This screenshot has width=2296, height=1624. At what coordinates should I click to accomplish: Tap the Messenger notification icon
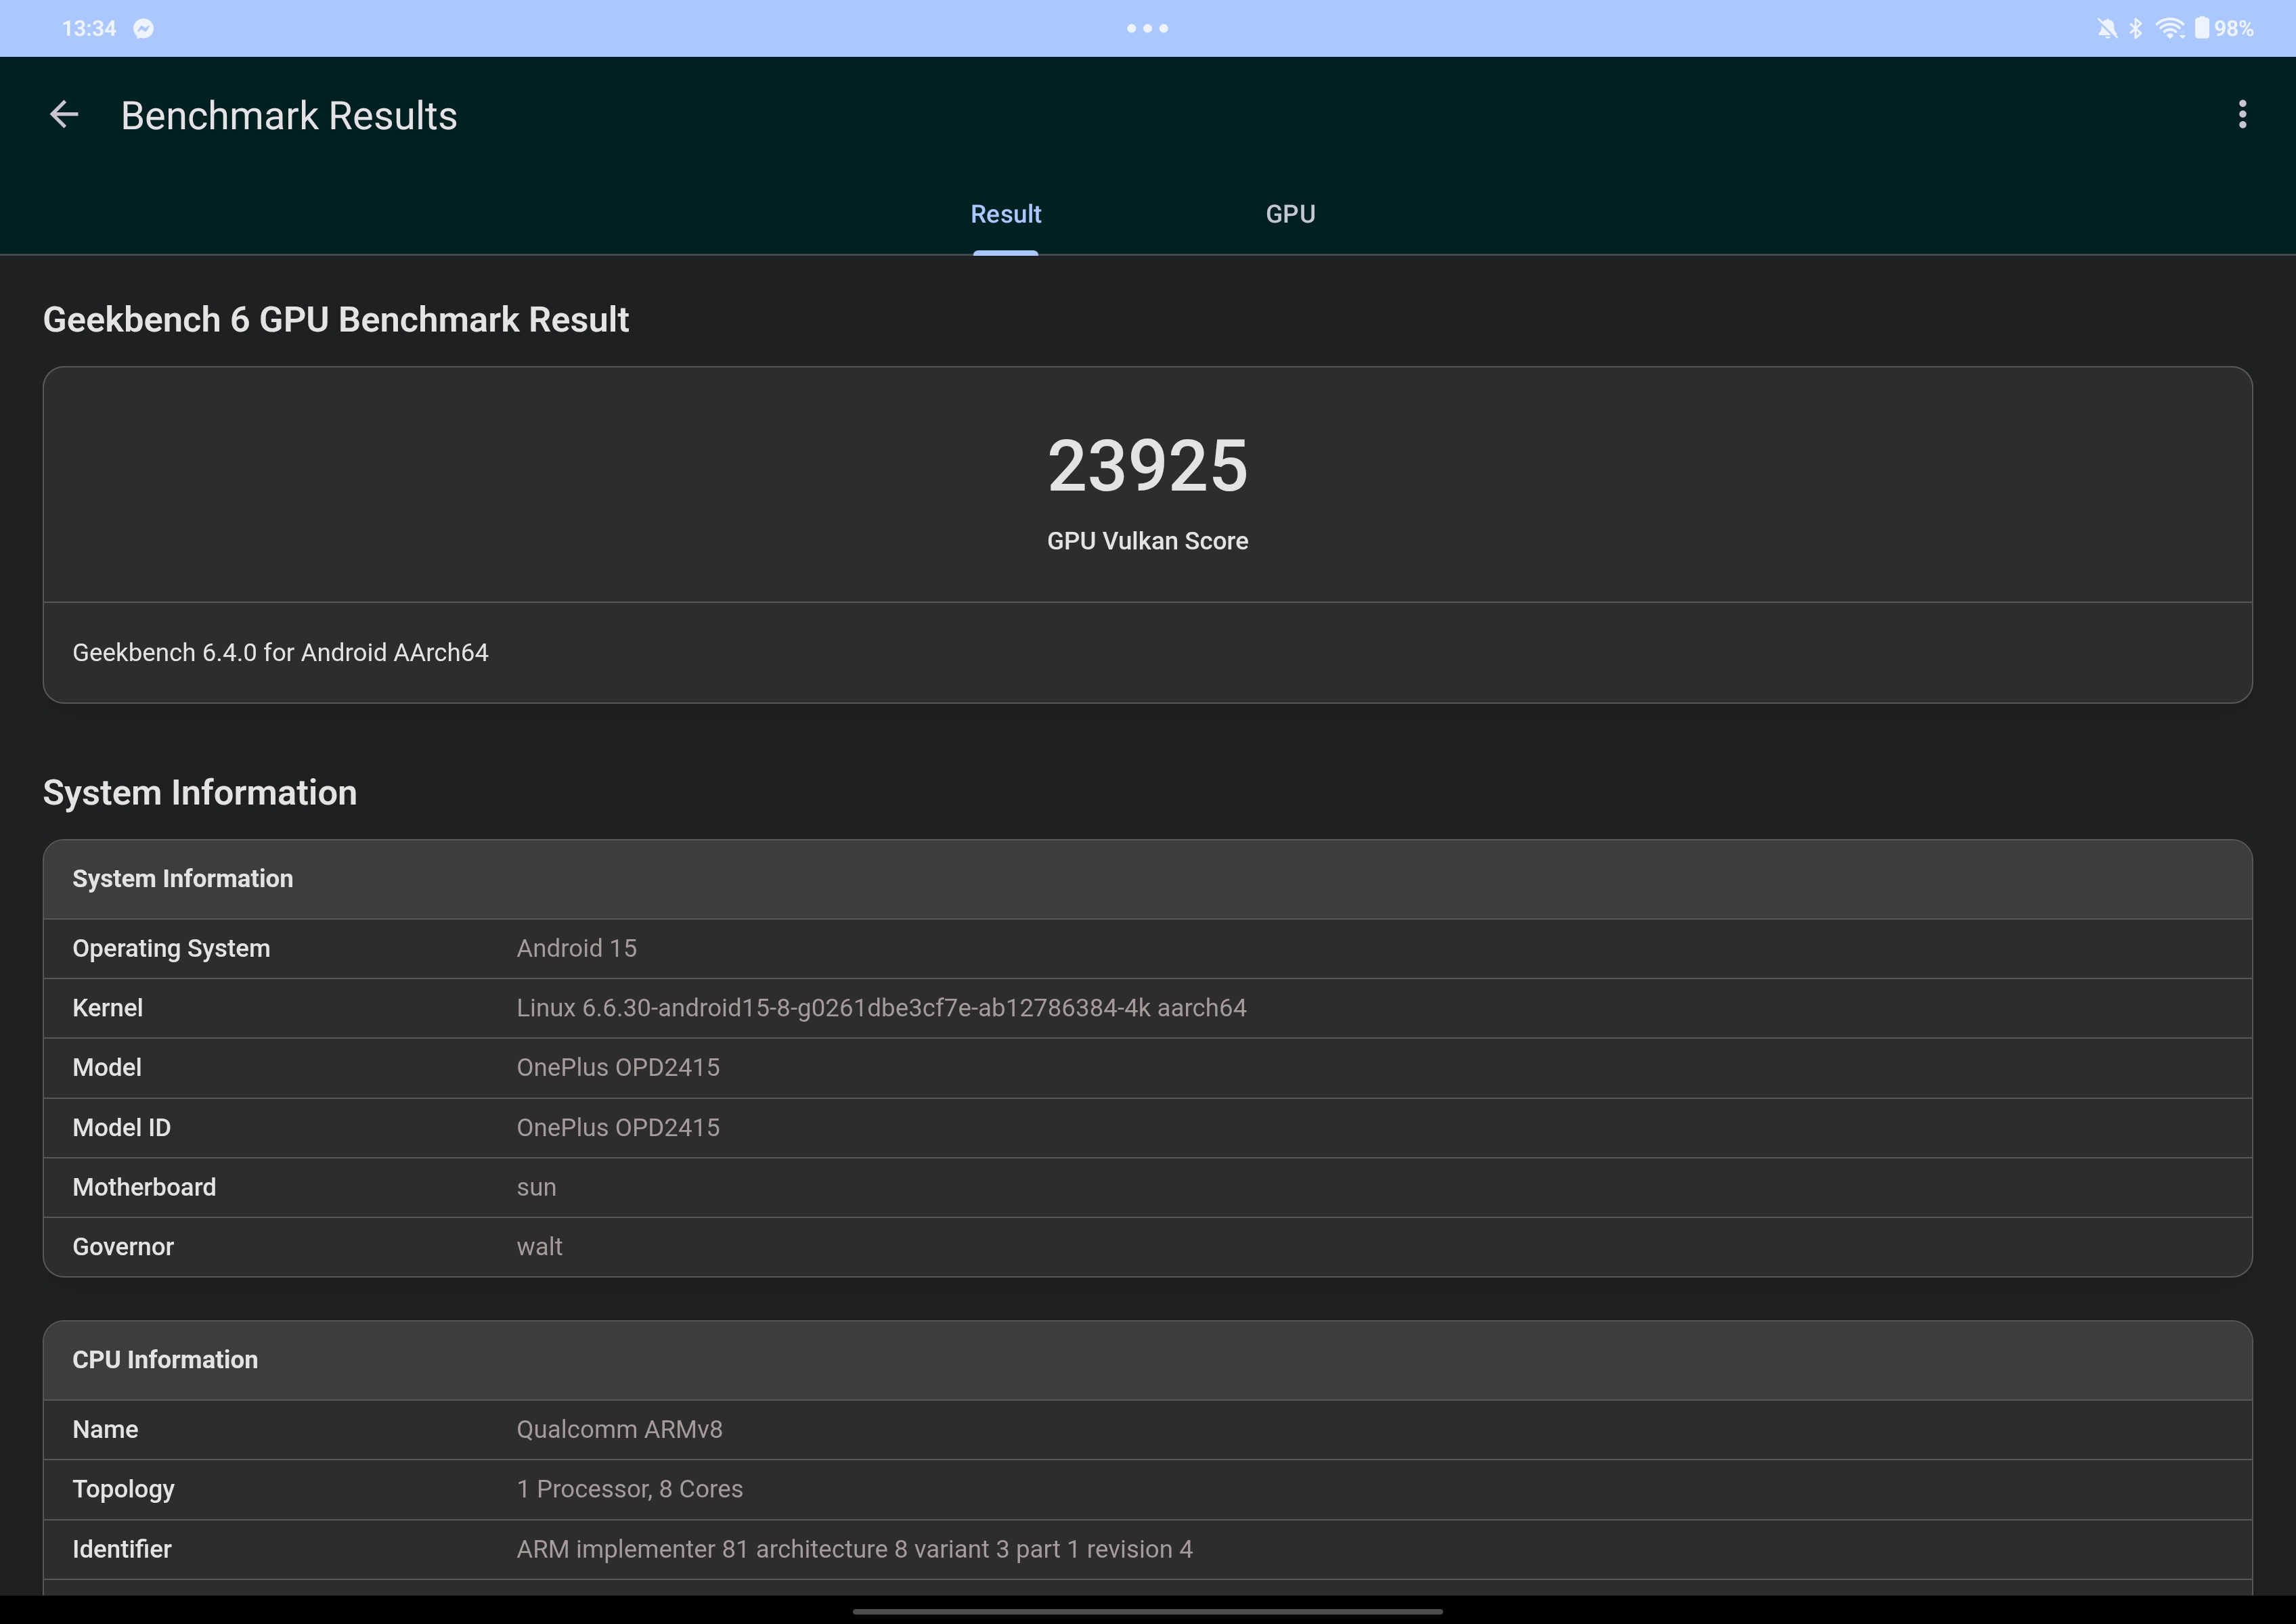tap(144, 29)
